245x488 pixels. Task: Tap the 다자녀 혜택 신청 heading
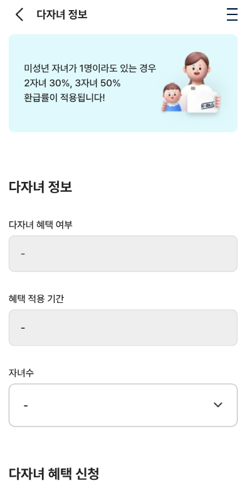coord(54,474)
